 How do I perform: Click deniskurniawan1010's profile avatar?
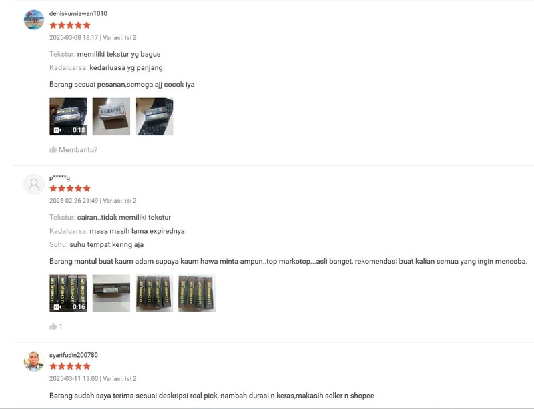(34, 20)
